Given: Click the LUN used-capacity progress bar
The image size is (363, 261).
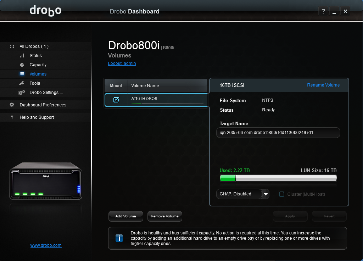Looking at the screenshot, I should 278,178.
